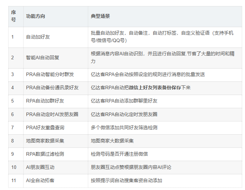
Task: Click '亿达客RPA会自动按照设定的规则进行消息的批量发送'
Action: [x=148, y=74]
